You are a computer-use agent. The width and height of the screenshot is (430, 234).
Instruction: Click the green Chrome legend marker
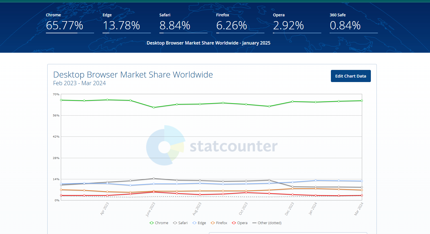(151, 223)
